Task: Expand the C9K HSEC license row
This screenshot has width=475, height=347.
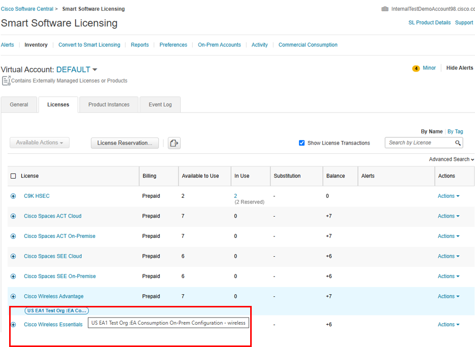Action: pyautogui.click(x=13, y=196)
